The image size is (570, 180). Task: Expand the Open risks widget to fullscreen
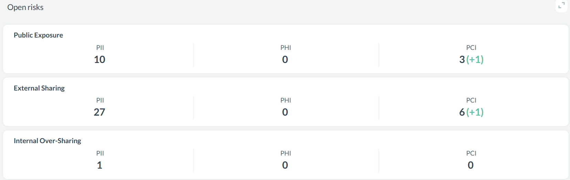(x=561, y=6)
